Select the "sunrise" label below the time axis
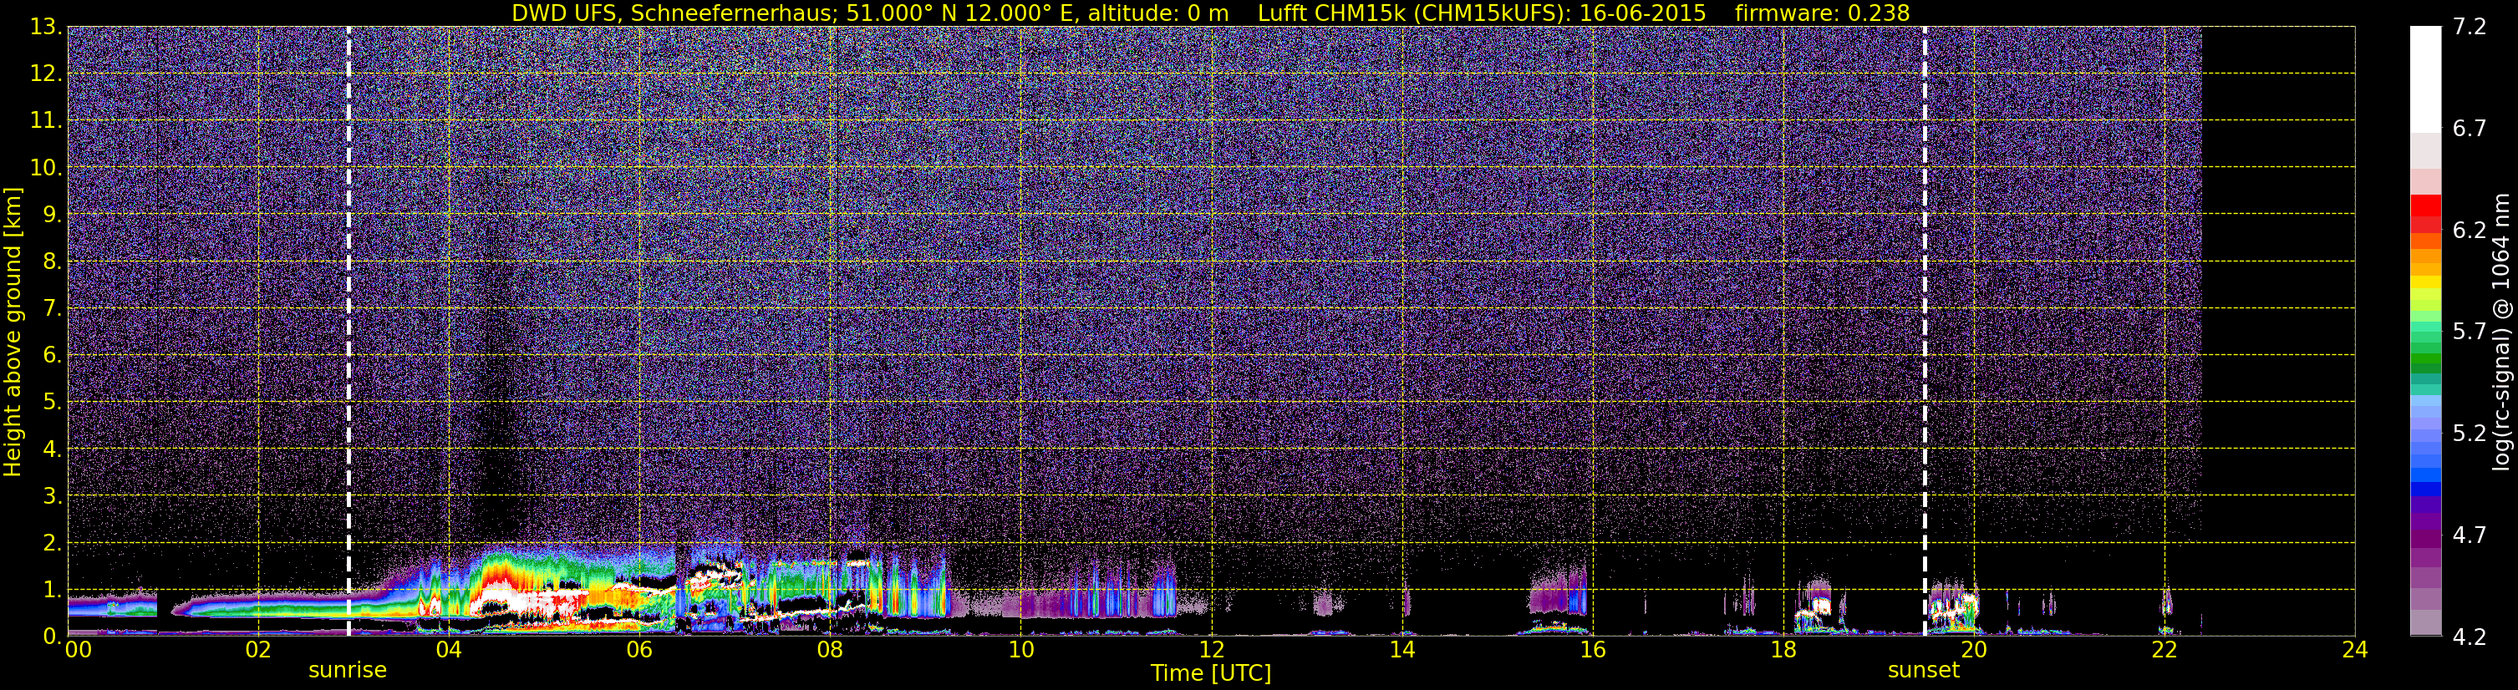This screenshot has width=2518, height=690. [347, 671]
